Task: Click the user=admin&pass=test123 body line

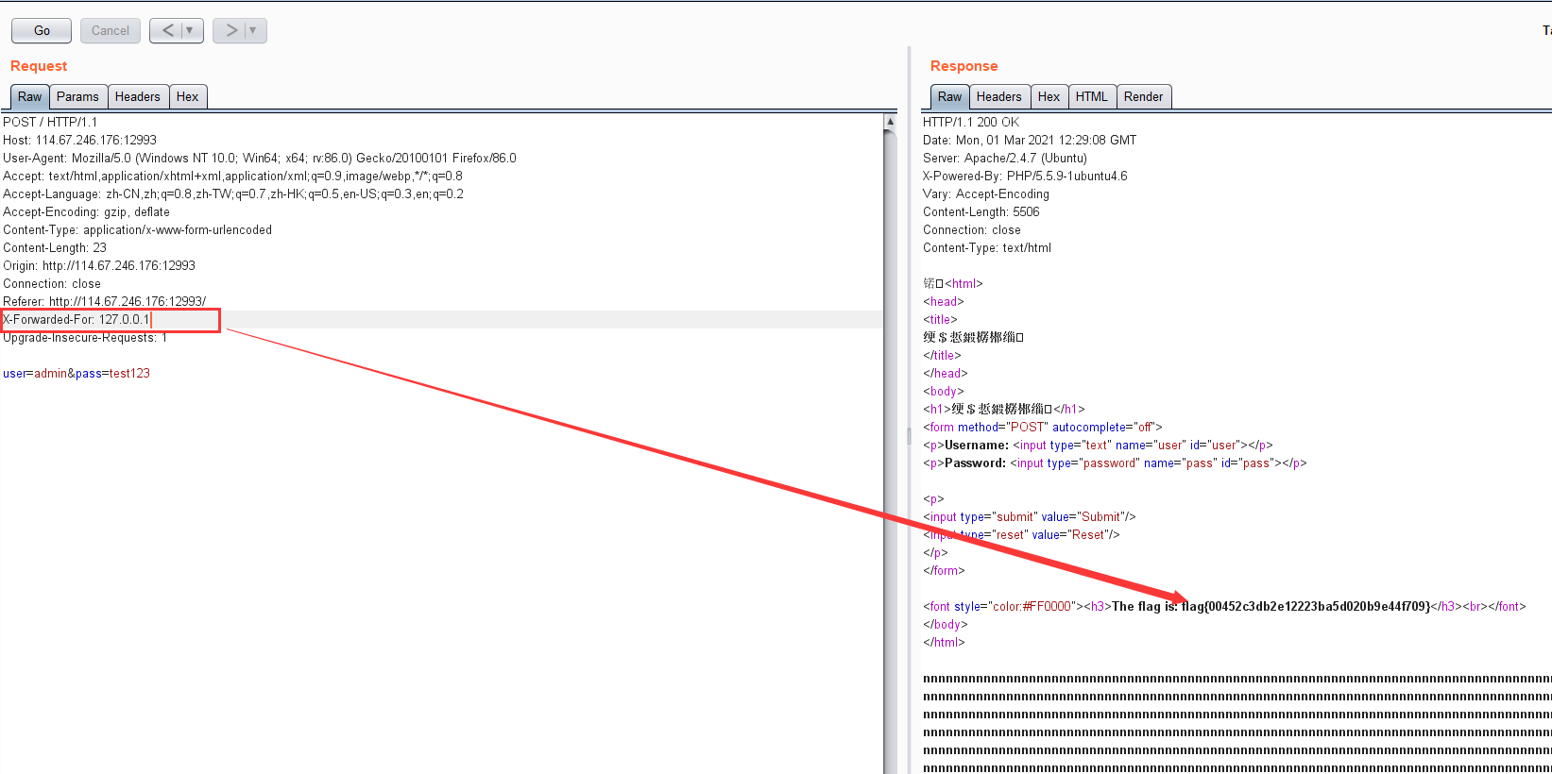Action: click(x=77, y=373)
